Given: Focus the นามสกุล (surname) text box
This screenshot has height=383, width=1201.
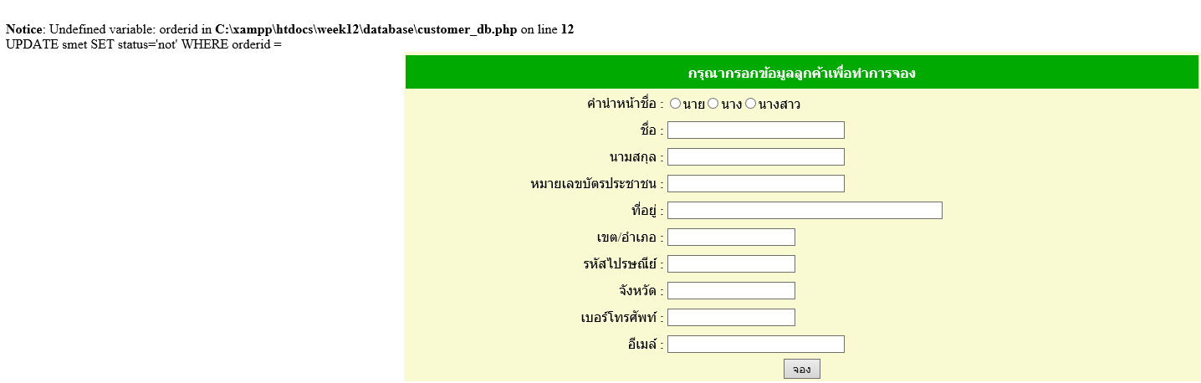Looking at the screenshot, I should coord(755,157).
